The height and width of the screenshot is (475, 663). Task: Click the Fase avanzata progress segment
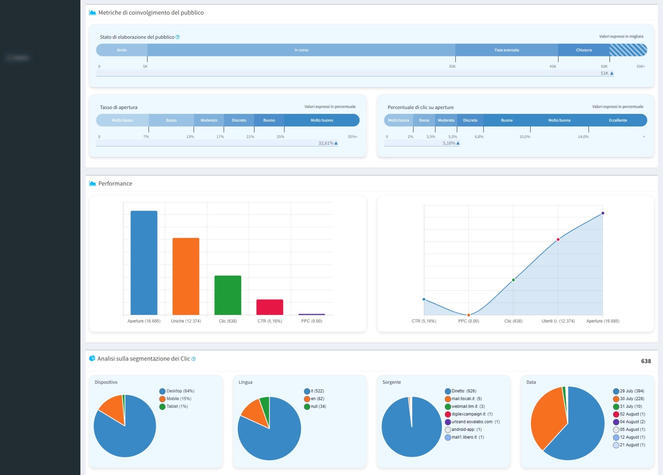click(x=507, y=50)
